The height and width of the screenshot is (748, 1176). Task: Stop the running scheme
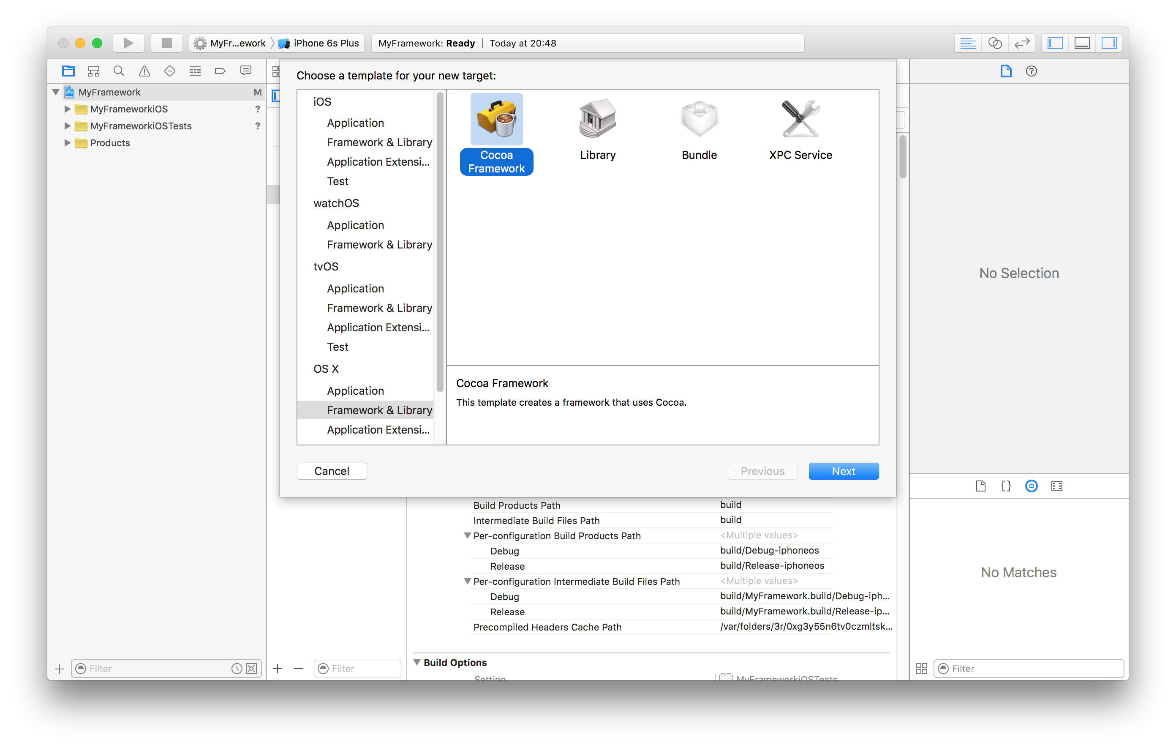pyautogui.click(x=166, y=43)
